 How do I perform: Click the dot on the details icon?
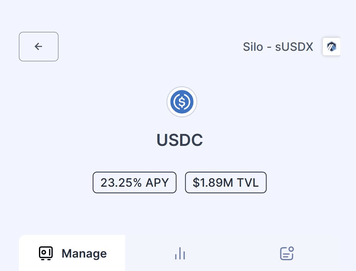pos(291,249)
